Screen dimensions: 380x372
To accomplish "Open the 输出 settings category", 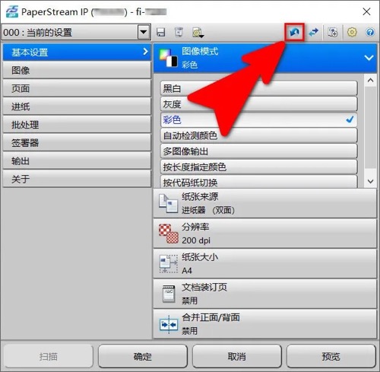I will 77,161.
